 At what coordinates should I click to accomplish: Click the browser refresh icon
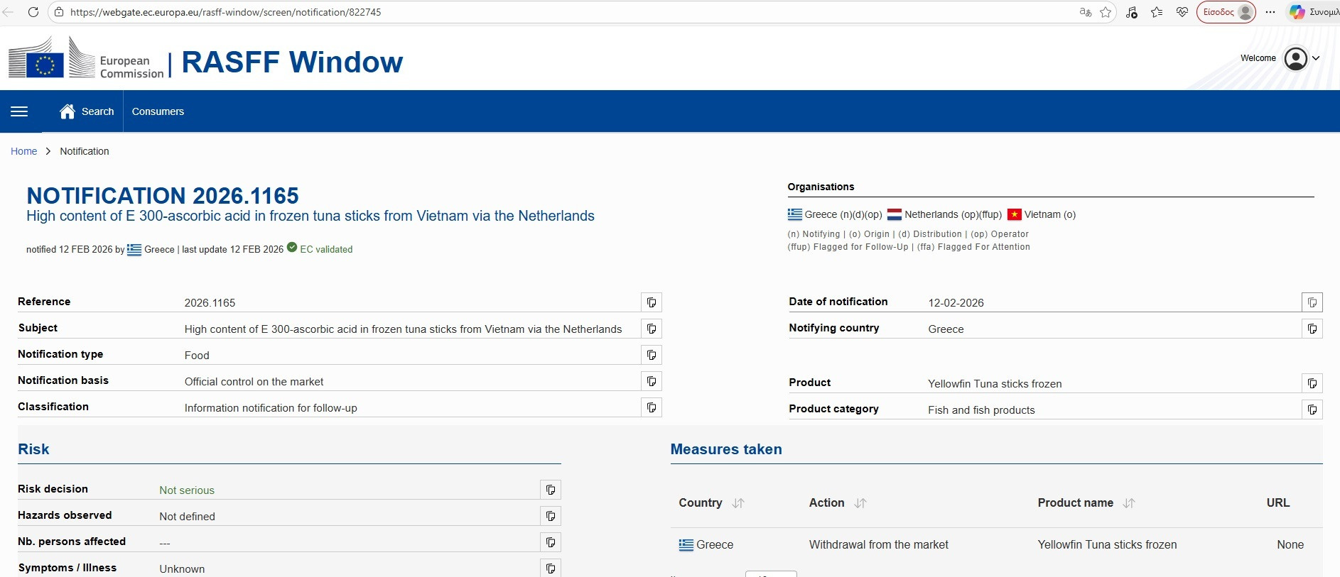[33, 12]
